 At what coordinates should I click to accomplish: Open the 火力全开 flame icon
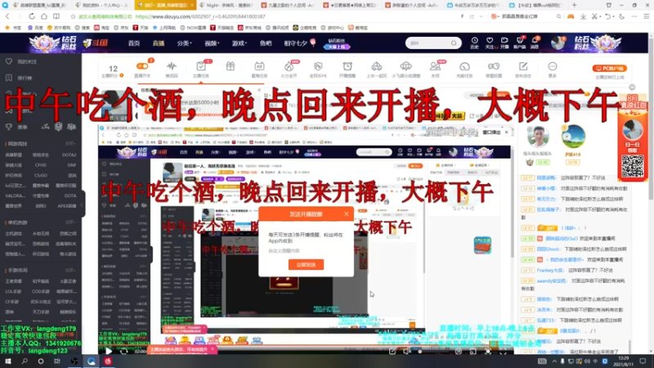[289, 66]
